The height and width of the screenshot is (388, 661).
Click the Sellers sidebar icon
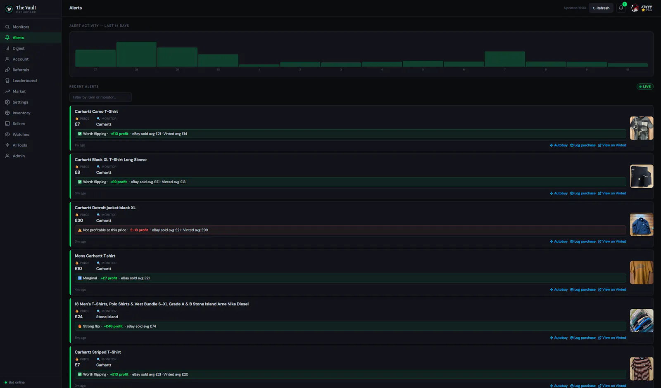[x=7, y=123]
